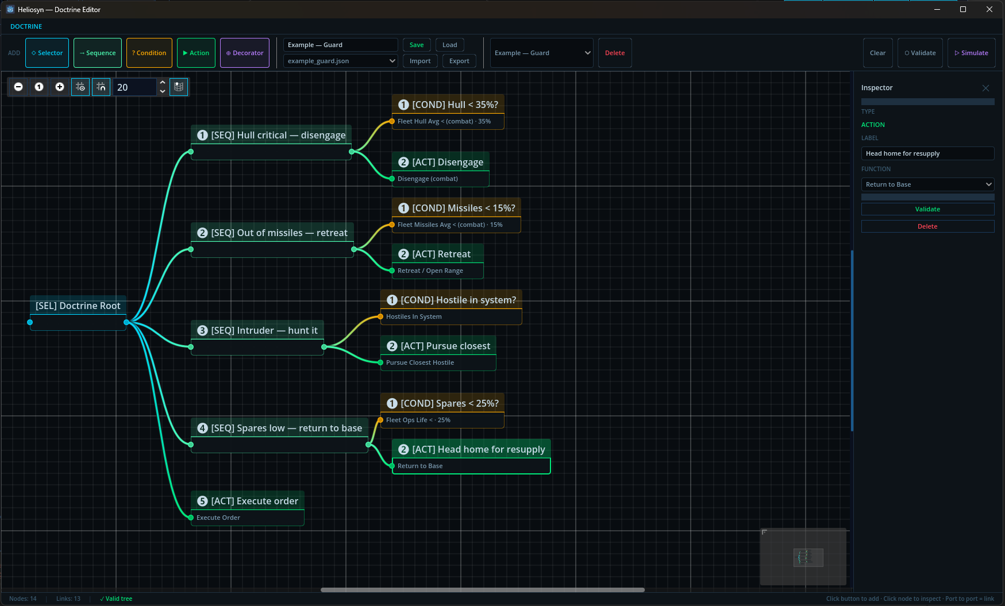The height and width of the screenshot is (606, 1005).
Task: Click Out of missiles sequence's input port
Action: coord(191,249)
